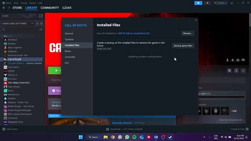Viewport: 251px width, 141px height.
Task: Open WhatsApp from the taskbar
Action: coord(127,137)
